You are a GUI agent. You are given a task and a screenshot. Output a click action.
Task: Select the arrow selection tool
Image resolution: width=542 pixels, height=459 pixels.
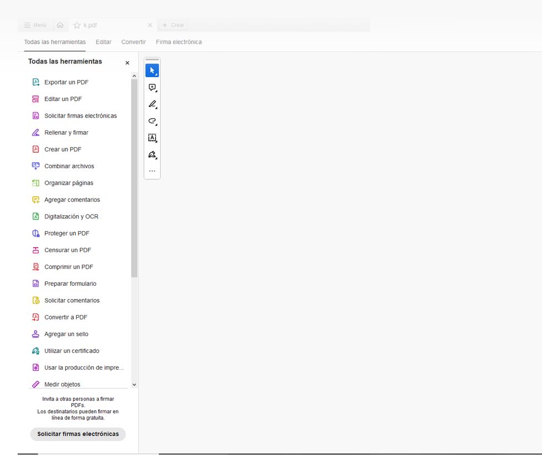(x=152, y=71)
